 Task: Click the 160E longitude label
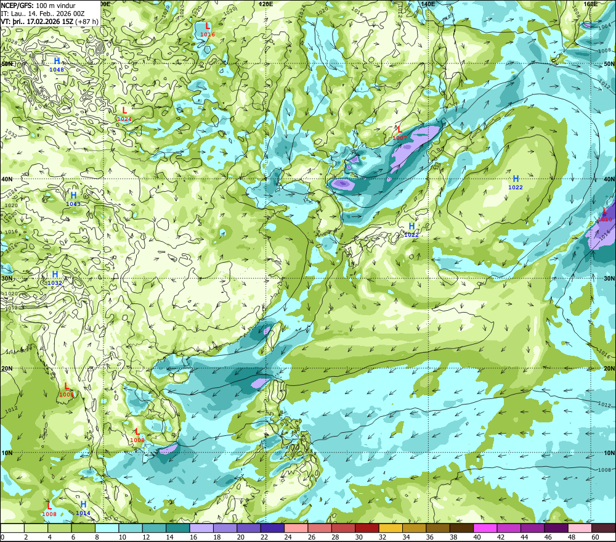pos(591,4)
